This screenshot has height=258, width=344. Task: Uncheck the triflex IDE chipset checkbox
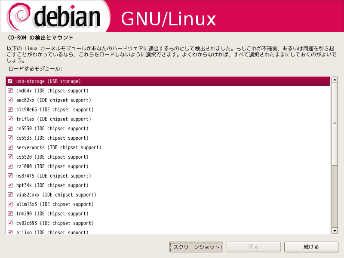10,119
